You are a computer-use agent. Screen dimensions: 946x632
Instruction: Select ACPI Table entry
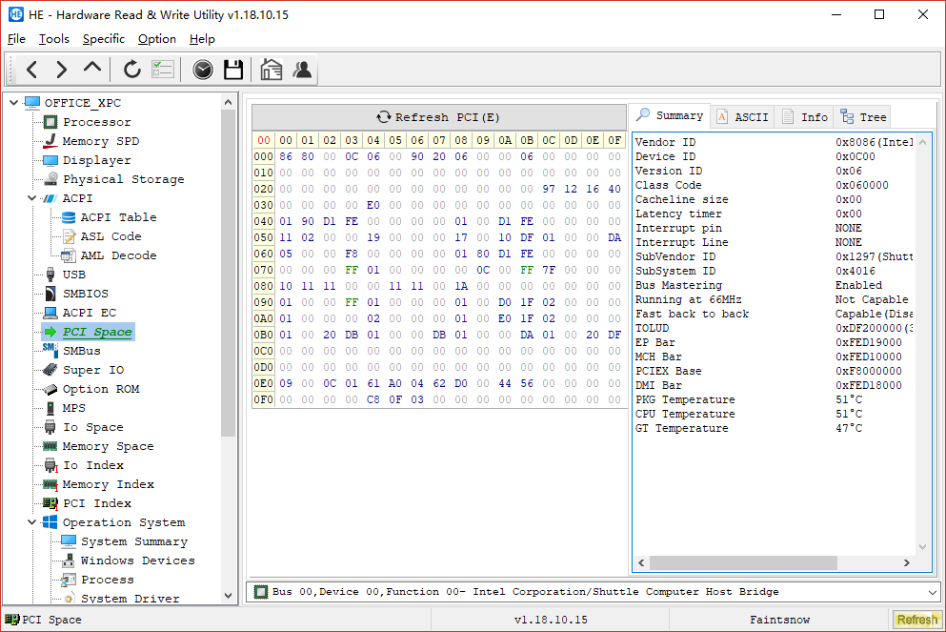click(118, 217)
